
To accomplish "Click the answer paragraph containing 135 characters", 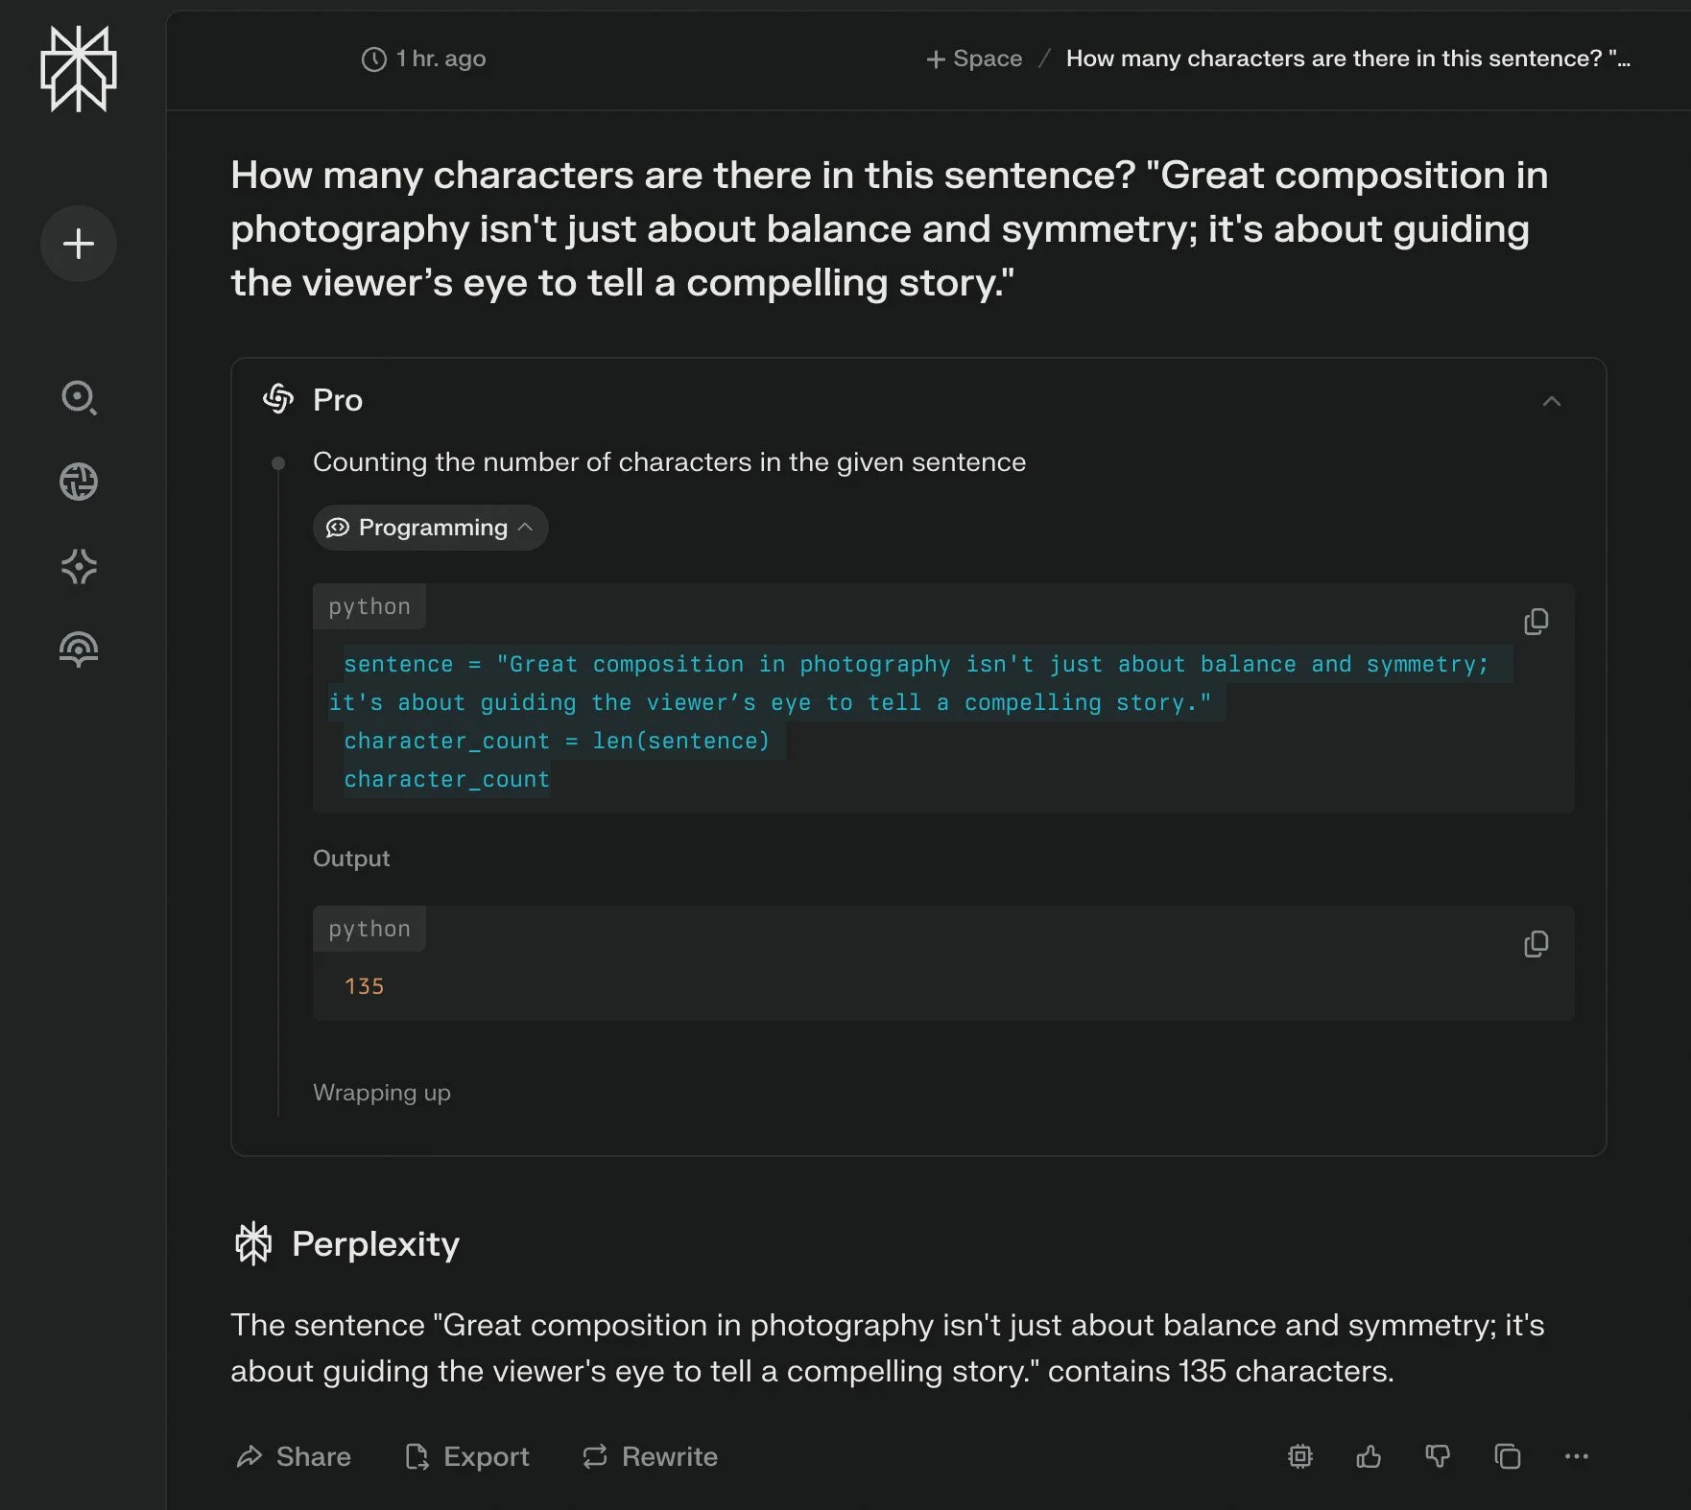I will coord(888,1348).
